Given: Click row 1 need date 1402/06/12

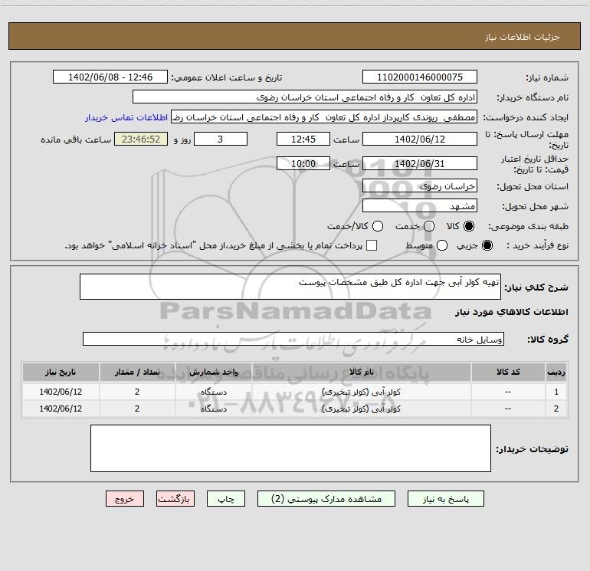Looking at the screenshot, I should 61,392.
